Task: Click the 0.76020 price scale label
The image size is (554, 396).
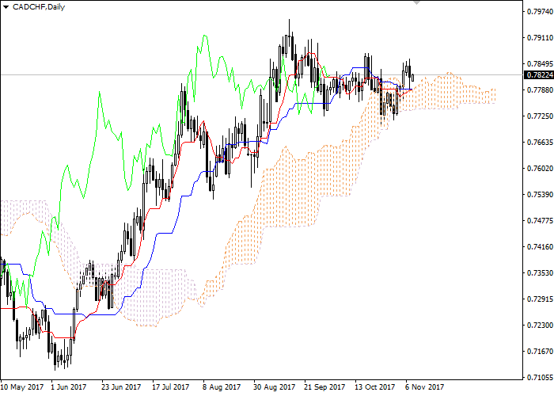Action: click(x=540, y=169)
